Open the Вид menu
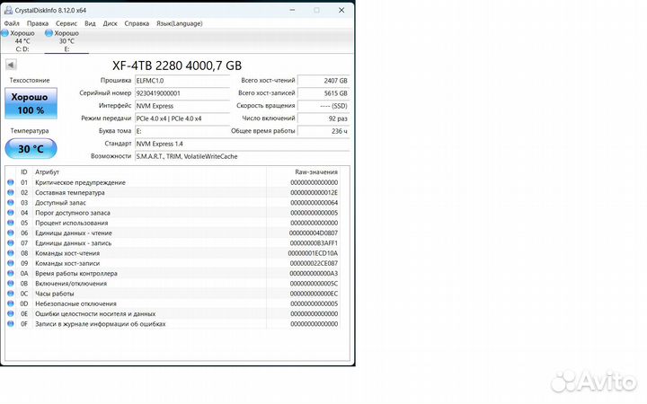 (x=90, y=23)
